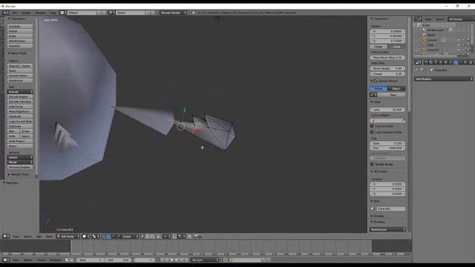Click Extrude Individual
The height and width of the screenshot is (267, 475).
(x=20, y=102)
